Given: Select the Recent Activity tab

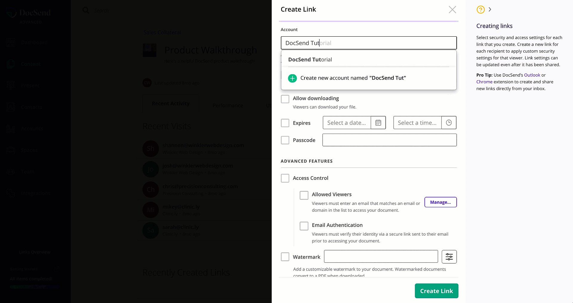Looking at the screenshot, I should pos(171,103).
